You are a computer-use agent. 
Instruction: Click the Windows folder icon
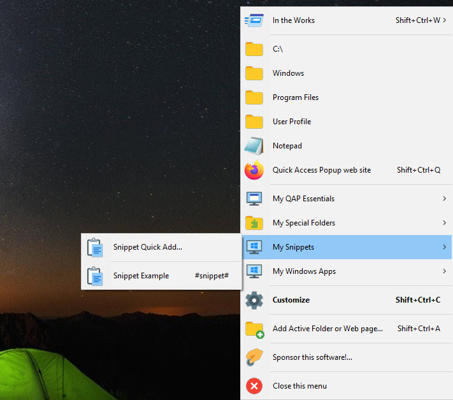[x=254, y=73]
